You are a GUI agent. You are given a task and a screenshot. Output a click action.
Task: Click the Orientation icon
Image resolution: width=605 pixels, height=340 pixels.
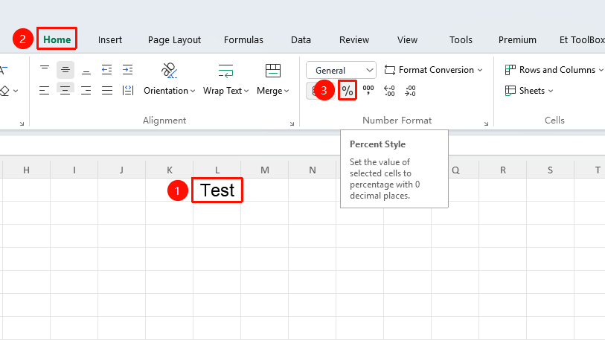point(169,71)
